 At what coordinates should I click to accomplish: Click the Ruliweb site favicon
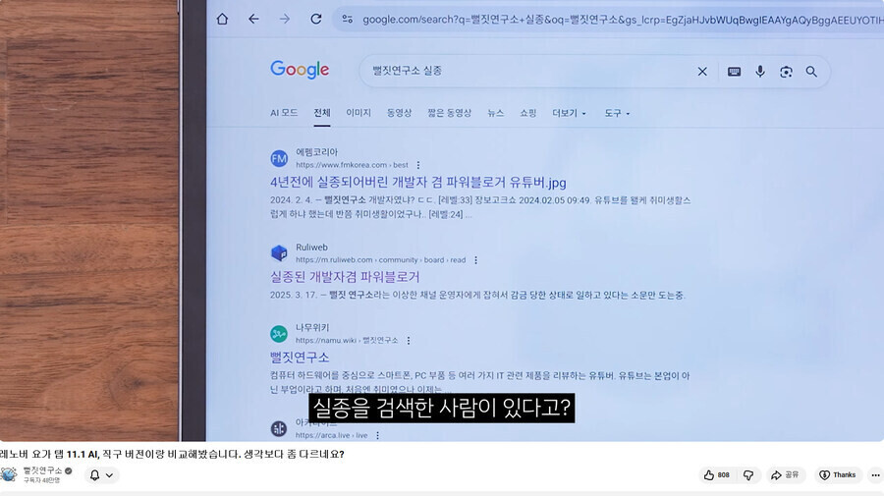[279, 253]
